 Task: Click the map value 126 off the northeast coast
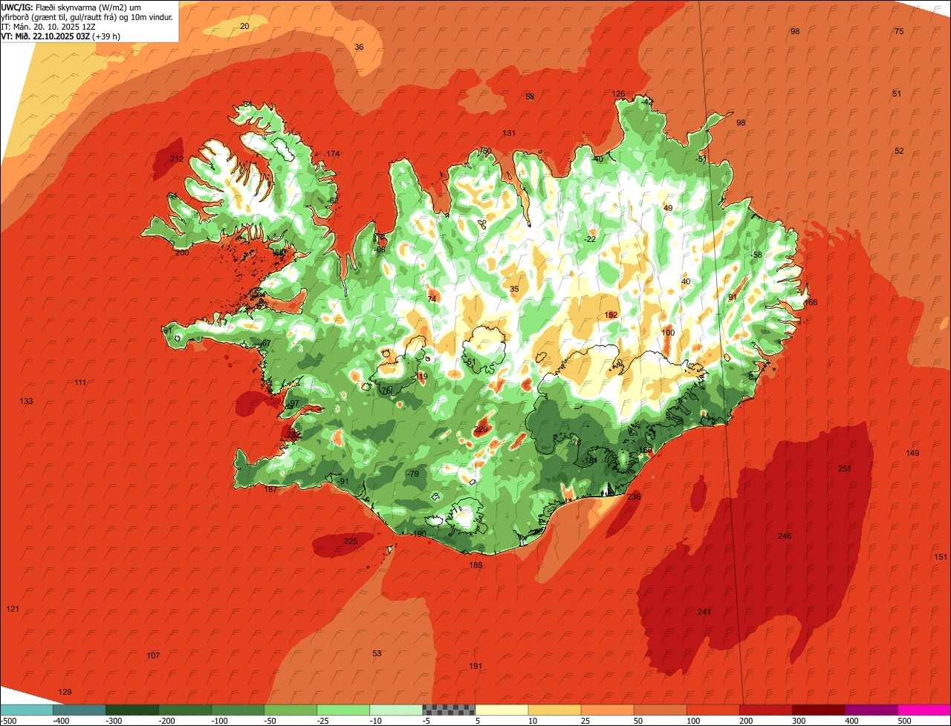click(618, 94)
